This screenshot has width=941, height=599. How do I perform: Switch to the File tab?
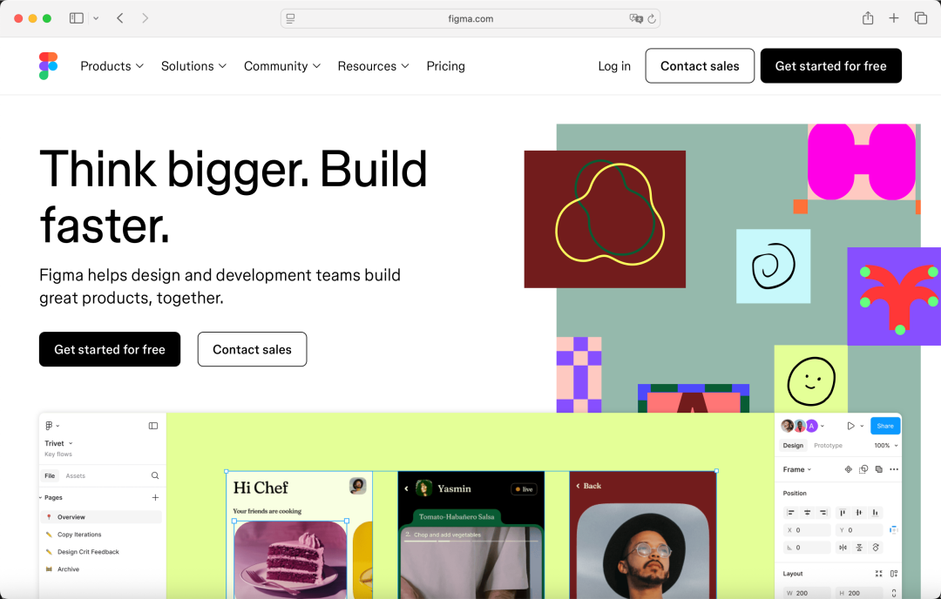[x=50, y=475]
